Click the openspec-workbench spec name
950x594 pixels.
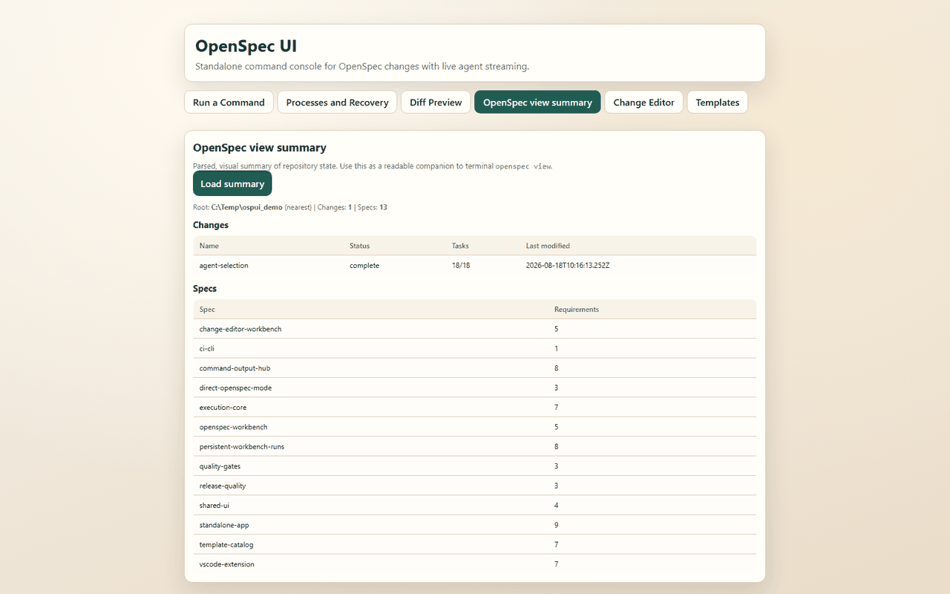click(x=233, y=427)
